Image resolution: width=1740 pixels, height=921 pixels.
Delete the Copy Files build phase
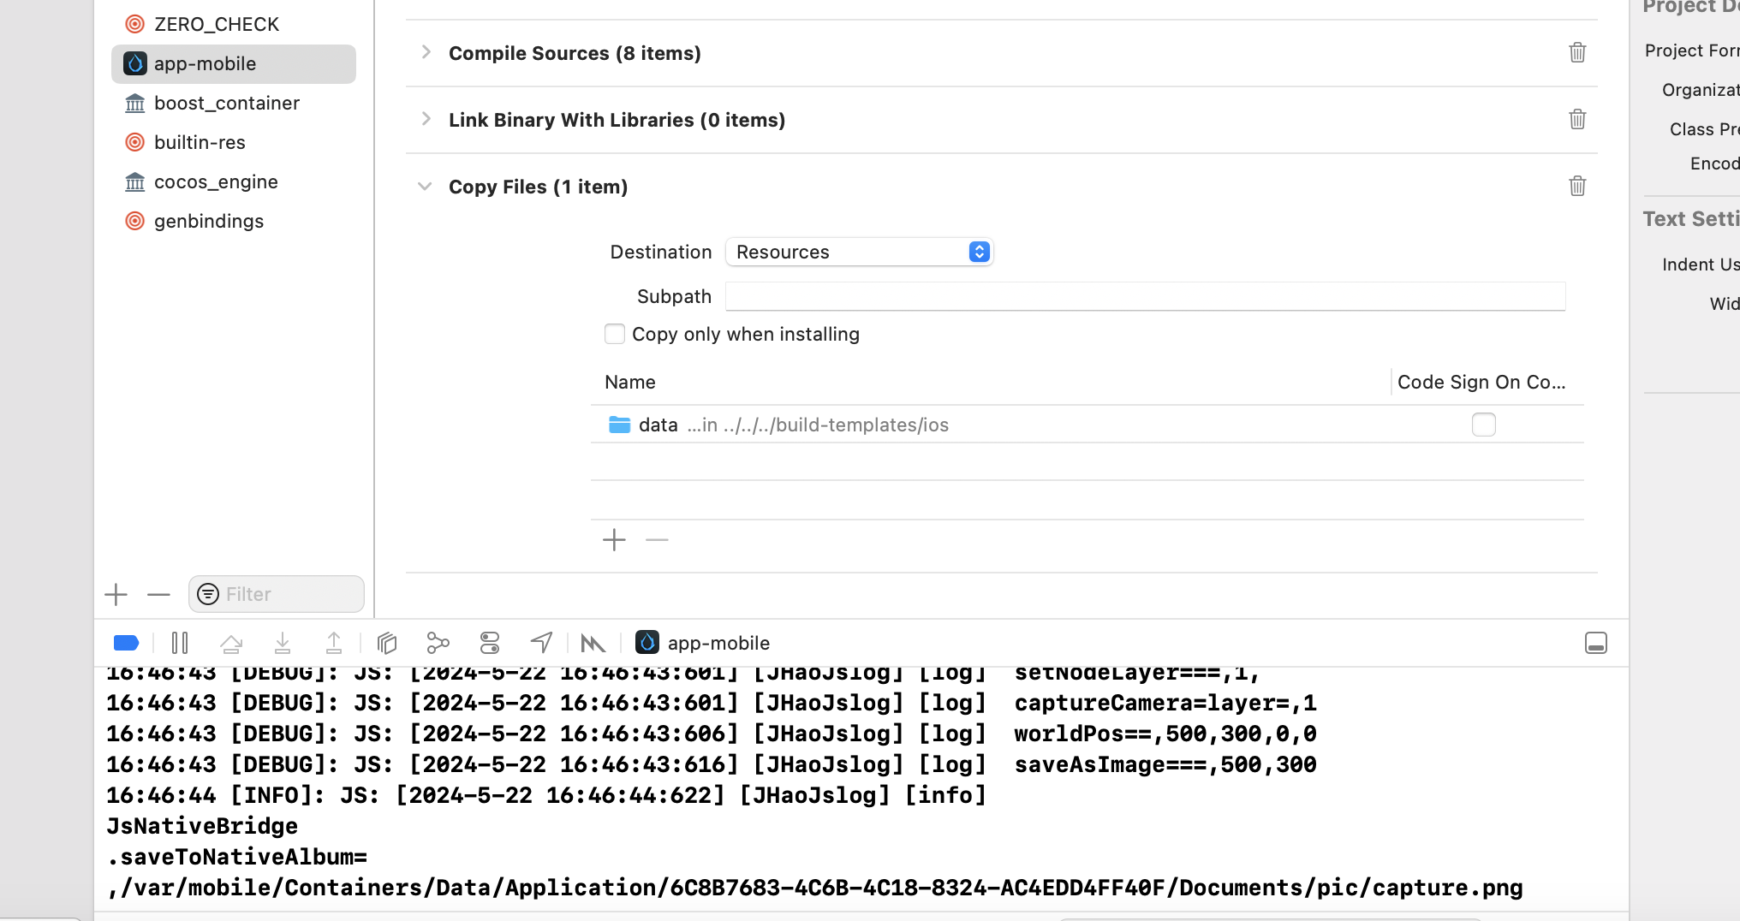pyautogui.click(x=1577, y=186)
